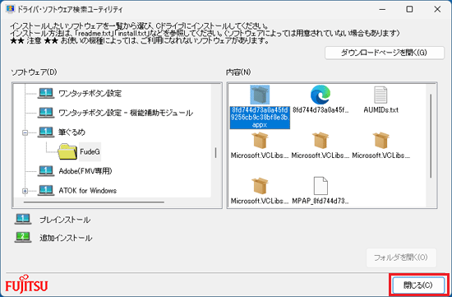Open the download page with ダウンロードページを開く(G)
Image resolution: width=452 pixels, height=297 pixels.
[385, 53]
